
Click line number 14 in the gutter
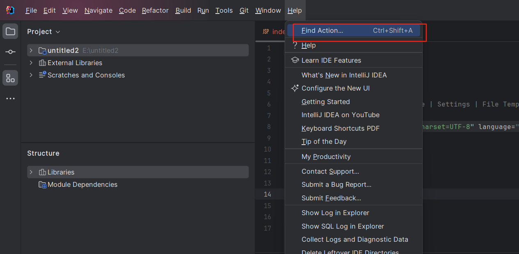[x=268, y=194]
